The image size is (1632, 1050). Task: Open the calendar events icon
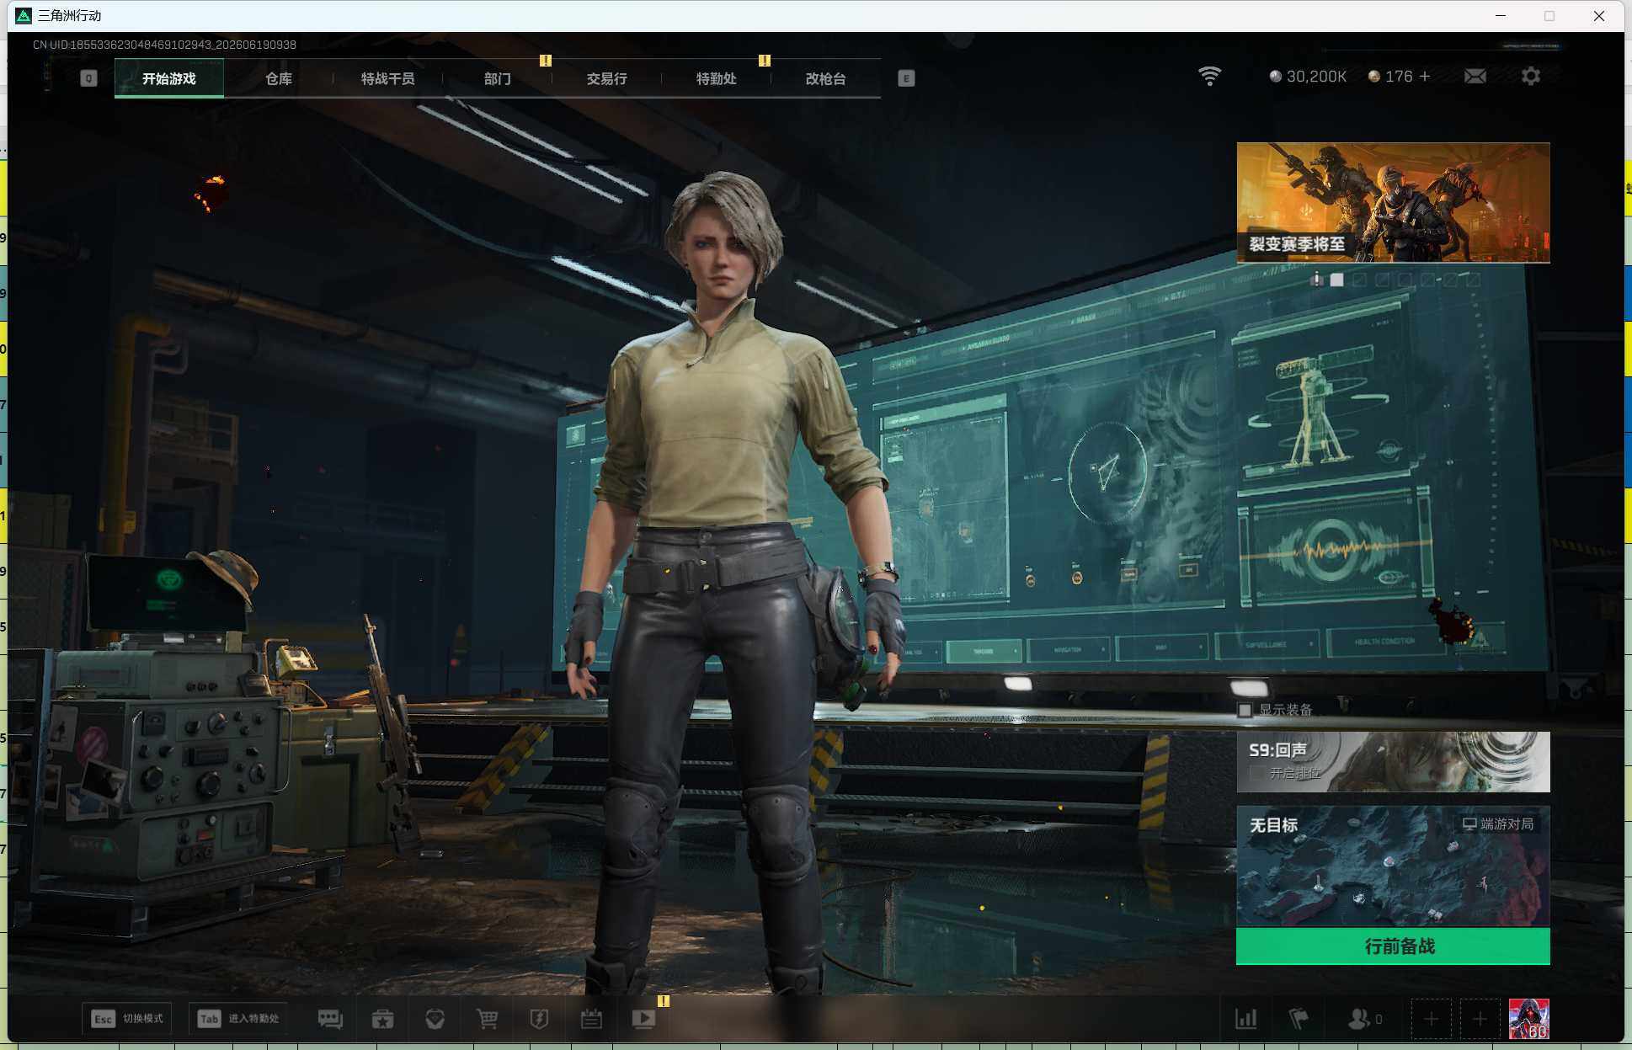(x=591, y=1019)
